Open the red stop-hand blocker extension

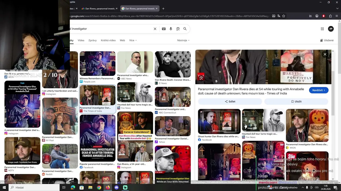pos(324,16)
